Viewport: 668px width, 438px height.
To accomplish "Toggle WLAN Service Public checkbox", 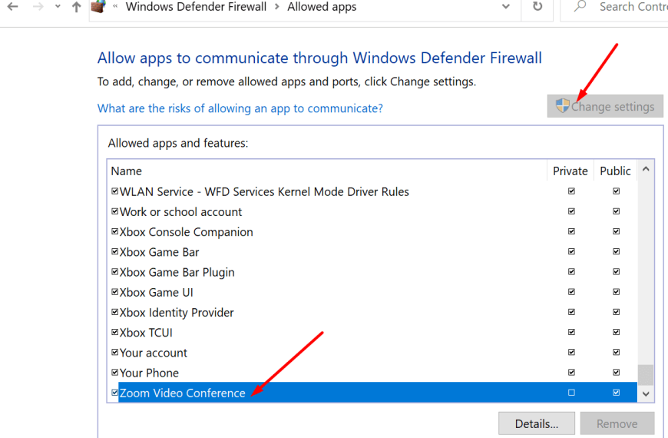I will point(616,191).
